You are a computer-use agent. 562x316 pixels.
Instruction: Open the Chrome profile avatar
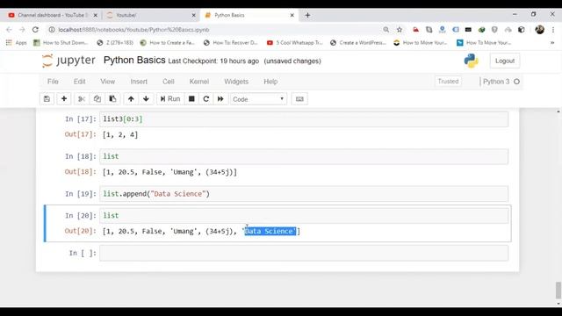coord(539,30)
